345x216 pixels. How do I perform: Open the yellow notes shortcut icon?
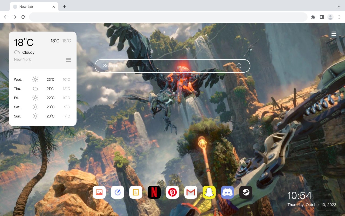[x=136, y=192]
